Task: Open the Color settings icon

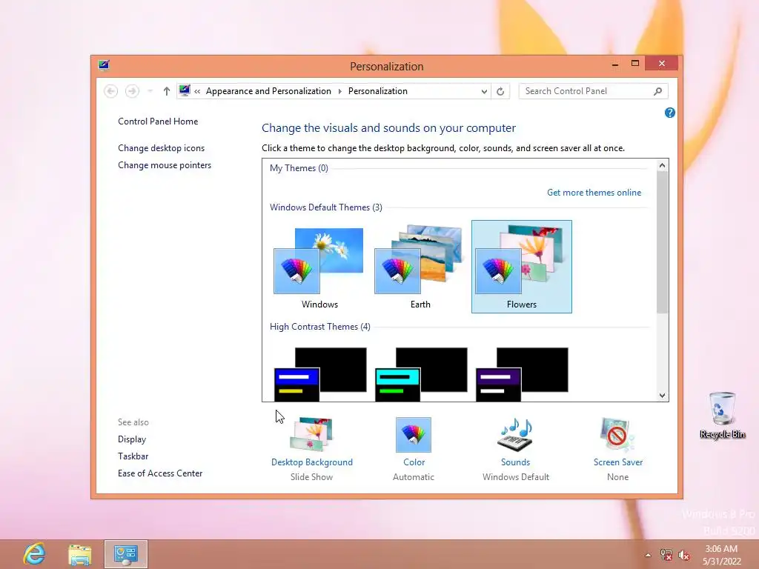Action: [x=414, y=434]
